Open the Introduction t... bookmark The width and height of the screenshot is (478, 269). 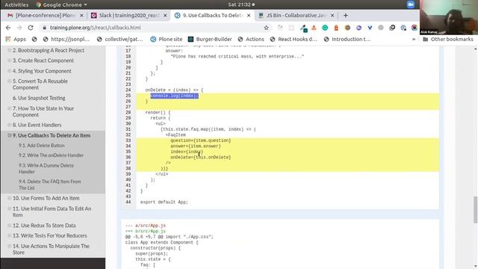(x=347, y=39)
